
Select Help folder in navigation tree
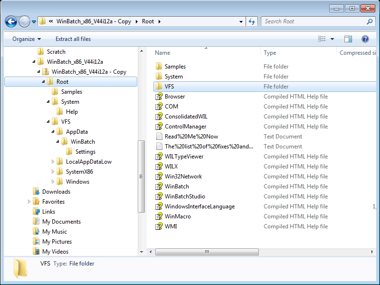click(x=67, y=112)
